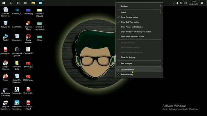This screenshot has height=116, width=207.
Task: Select the ENOW.jpg desktop file
Action: click(x=28, y=64)
